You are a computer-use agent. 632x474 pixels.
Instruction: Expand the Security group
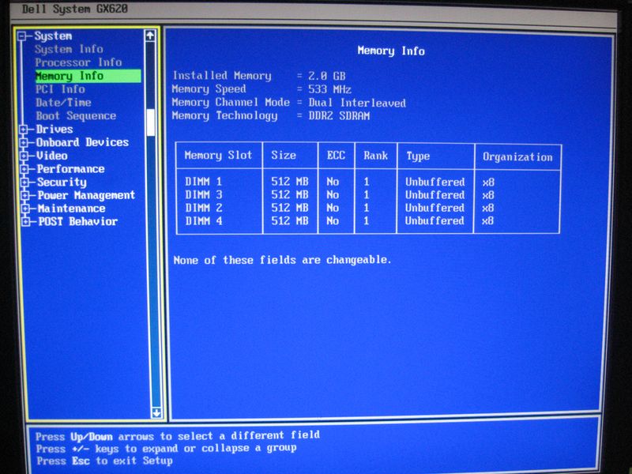coord(25,182)
